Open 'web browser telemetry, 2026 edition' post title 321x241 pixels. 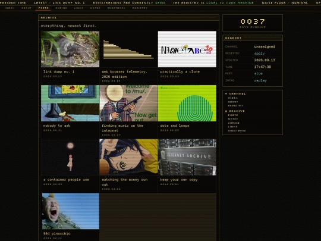tap(124, 74)
